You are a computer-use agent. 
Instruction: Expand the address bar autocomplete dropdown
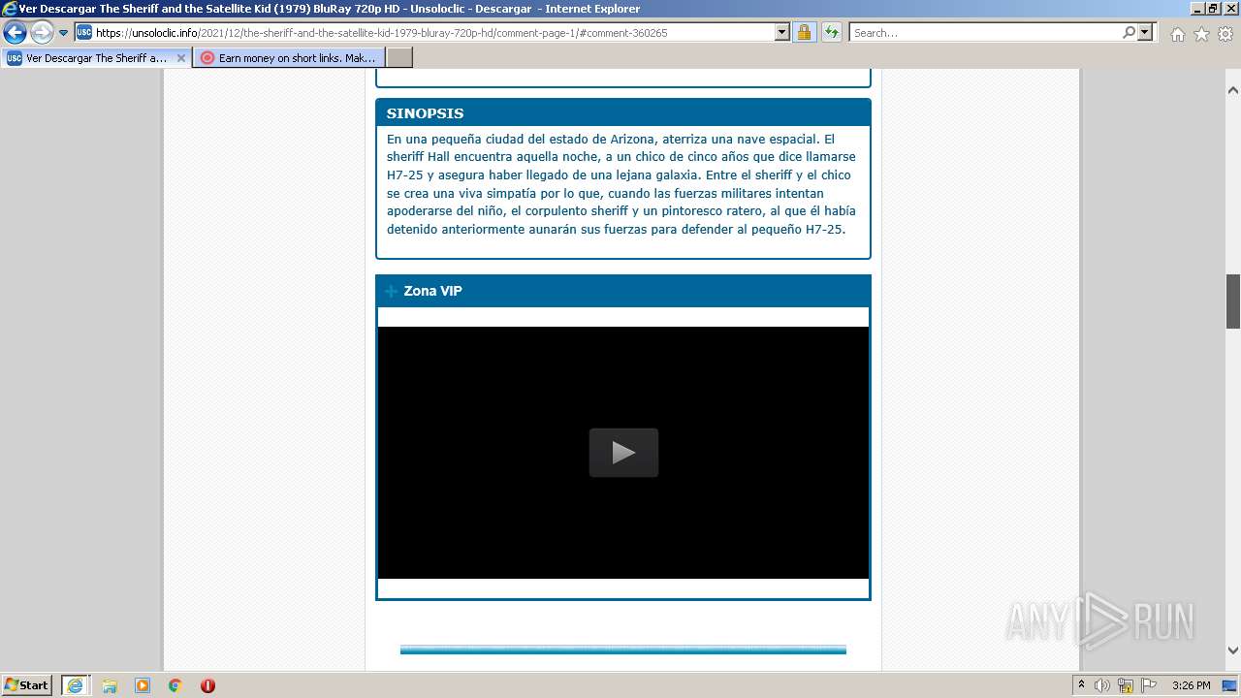tap(782, 33)
